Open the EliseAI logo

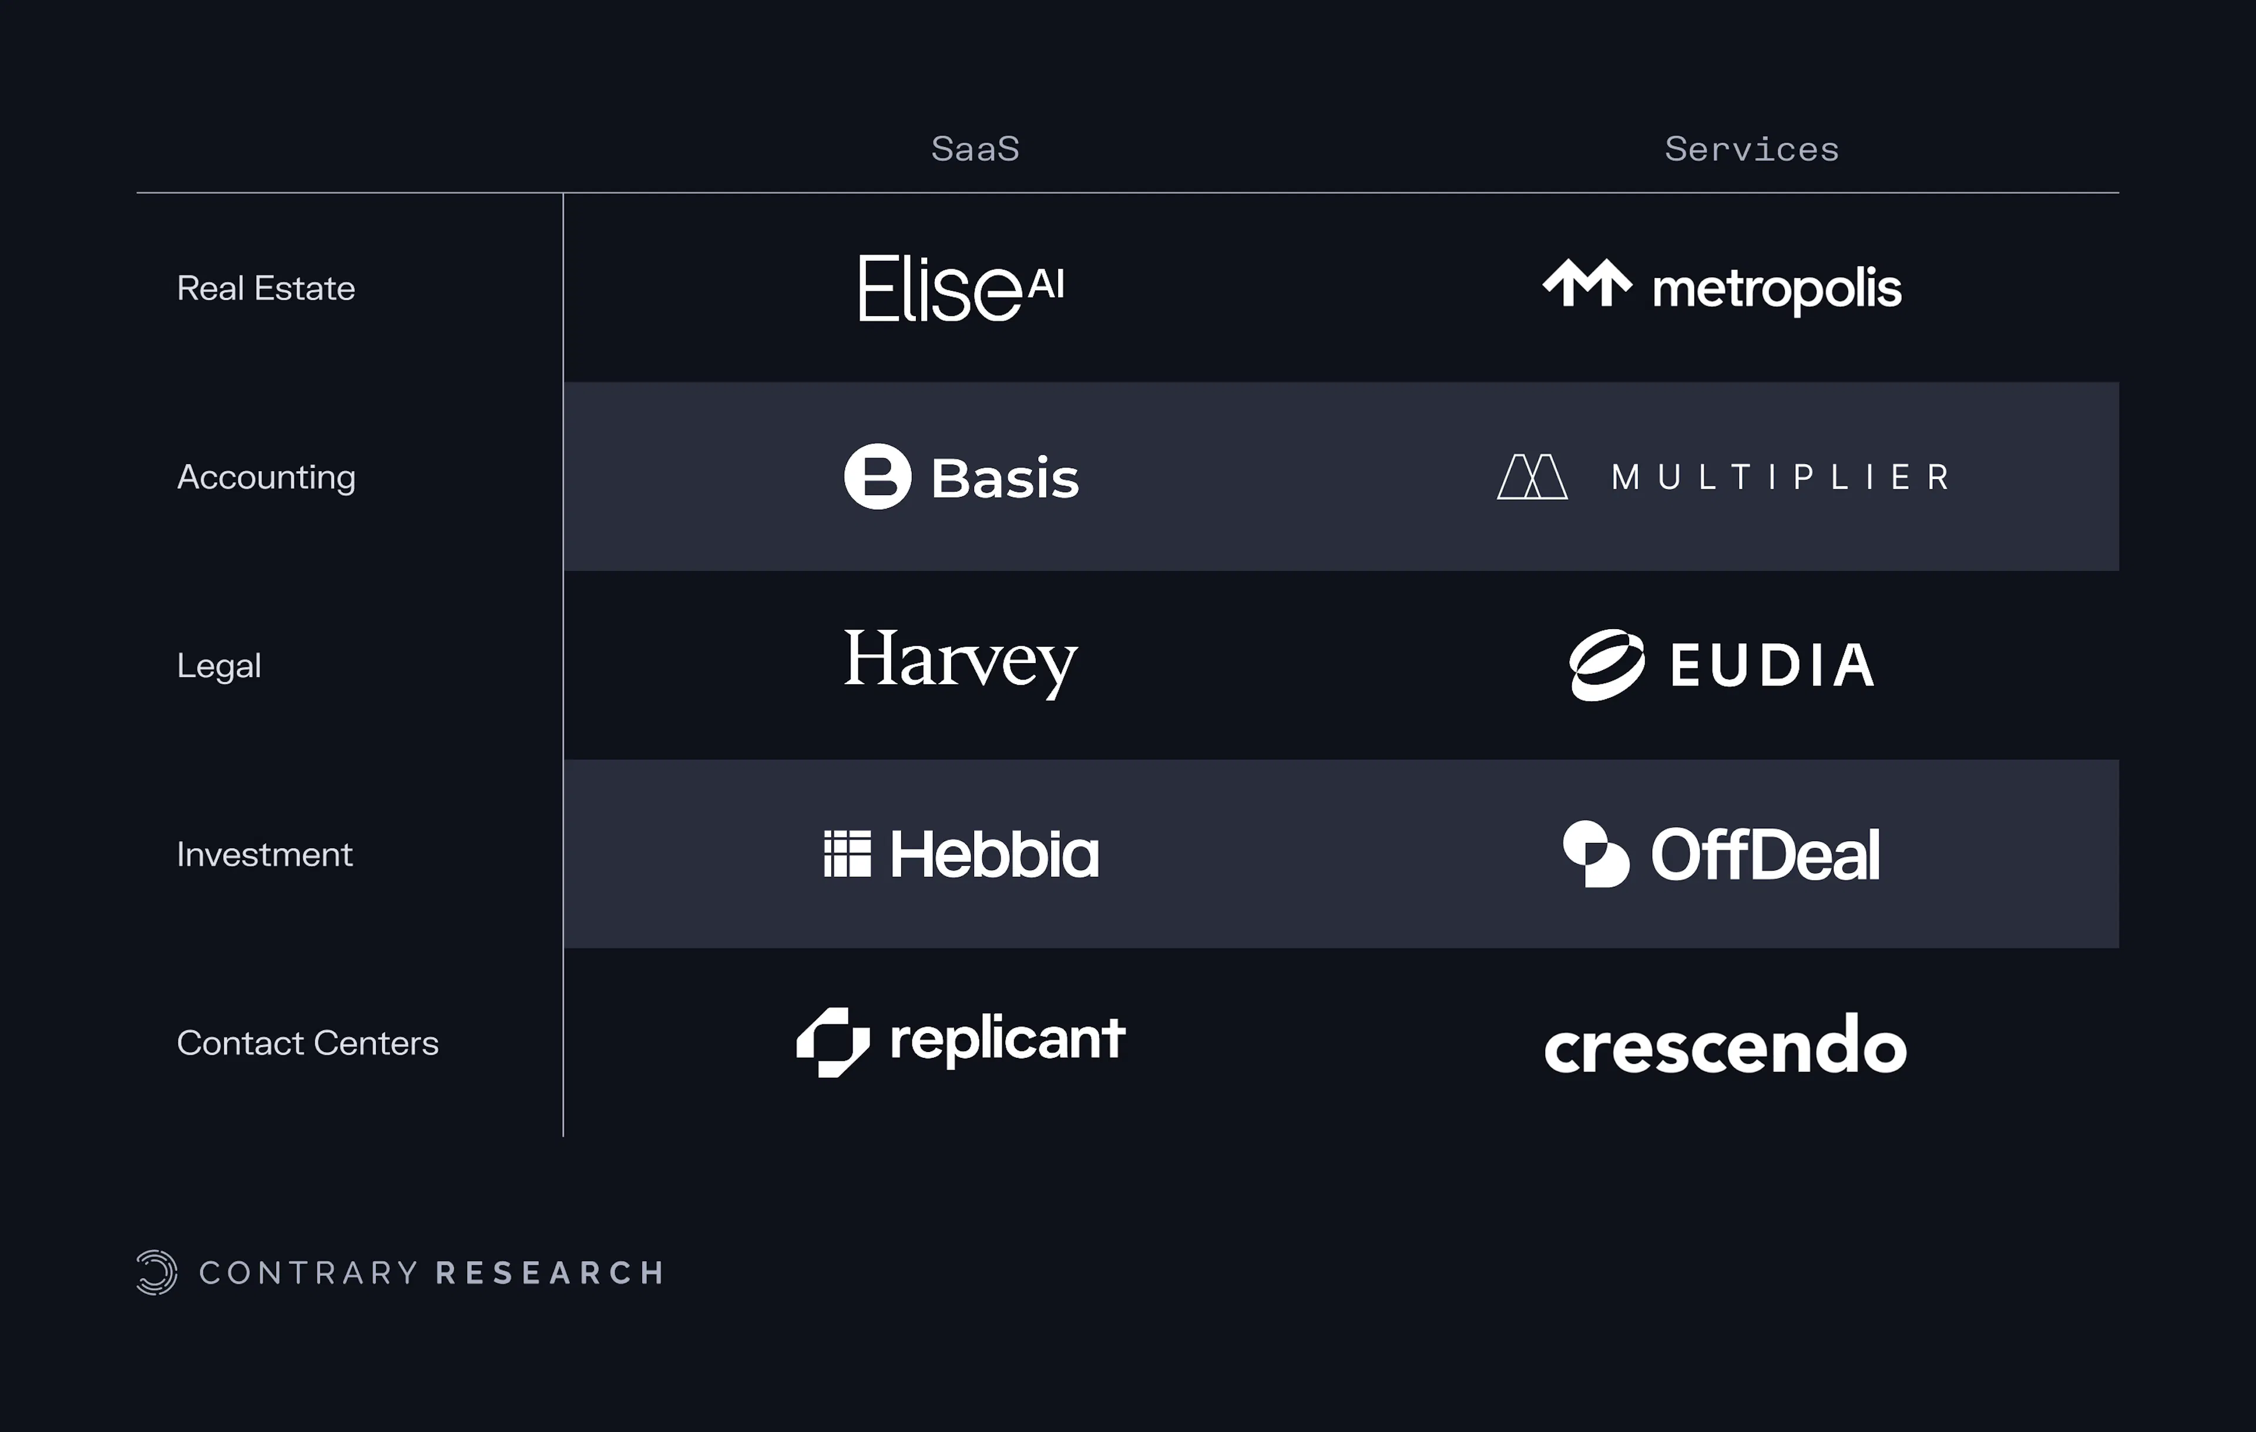coord(961,288)
